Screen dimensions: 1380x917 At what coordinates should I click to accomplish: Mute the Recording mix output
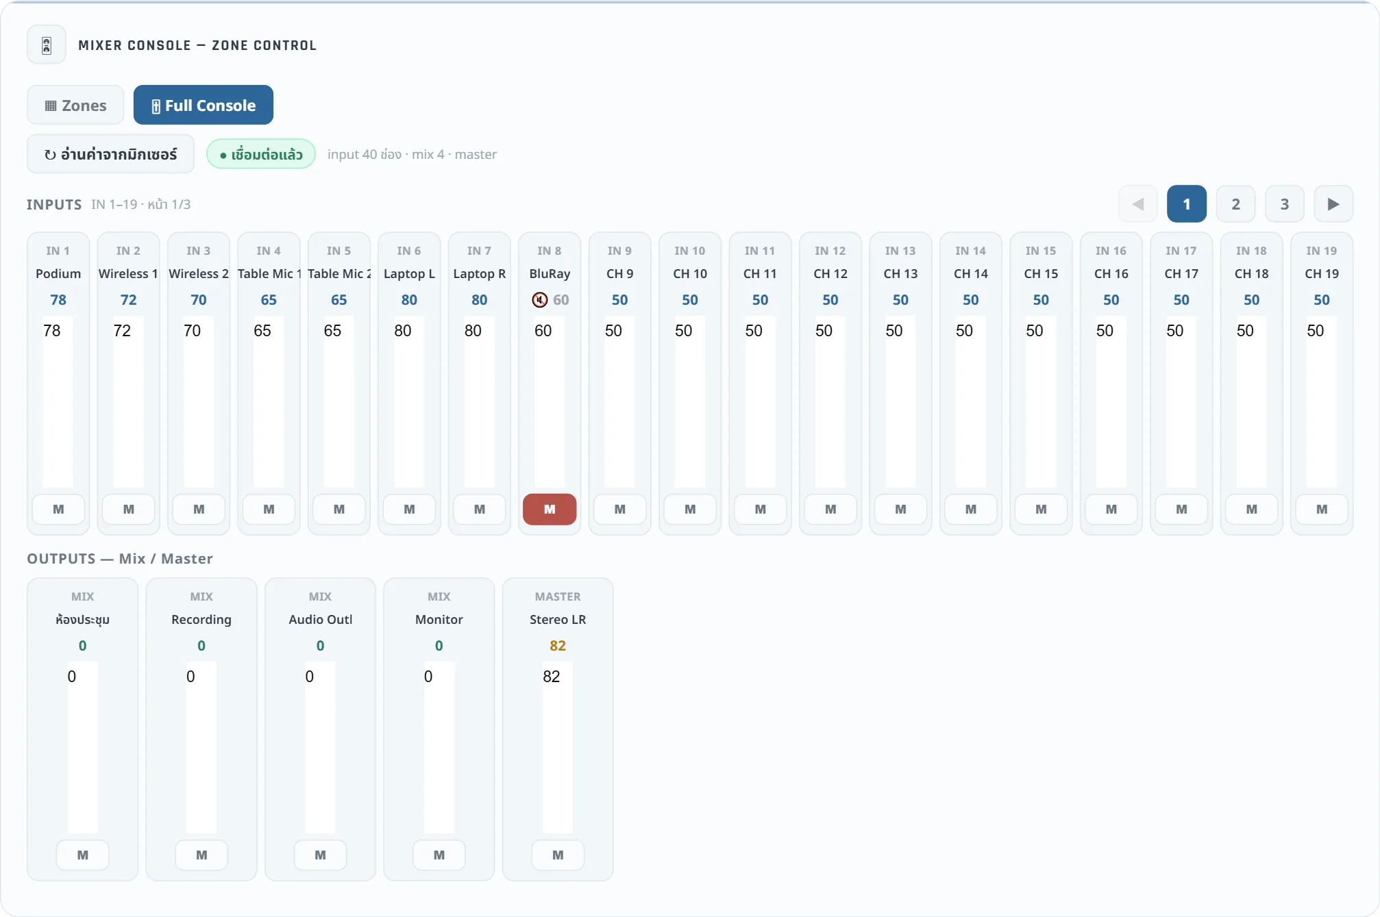tap(201, 855)
